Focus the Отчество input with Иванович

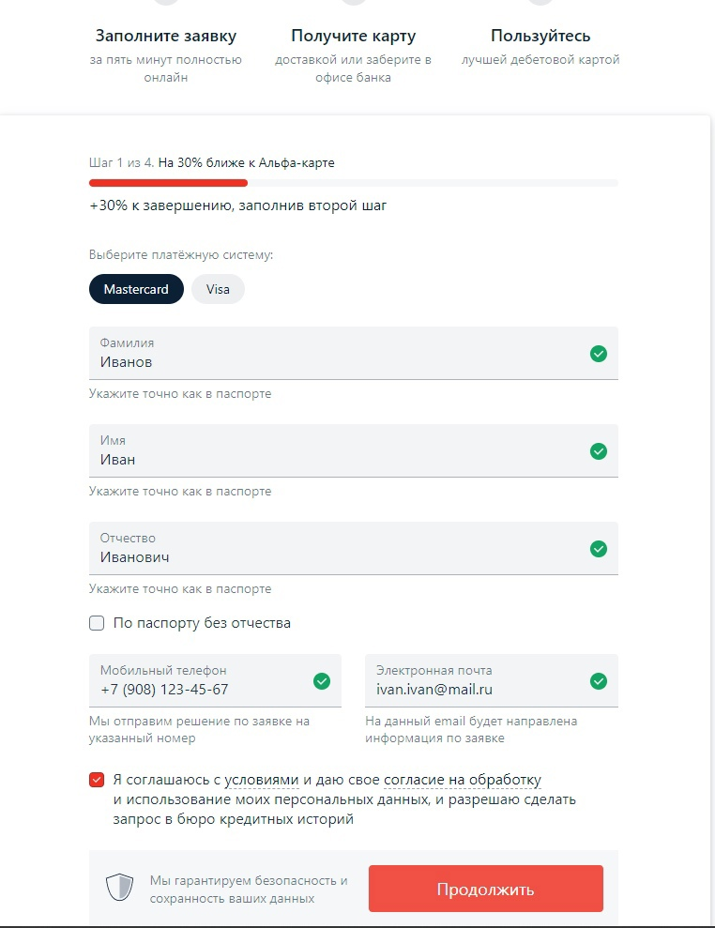click(x=354, y=549)
